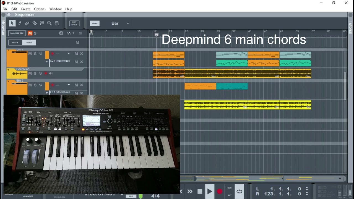The width and height of the screenshot is (354, 199).
Task: Click automation icon on DeepMind track
Action: point(40,74)
